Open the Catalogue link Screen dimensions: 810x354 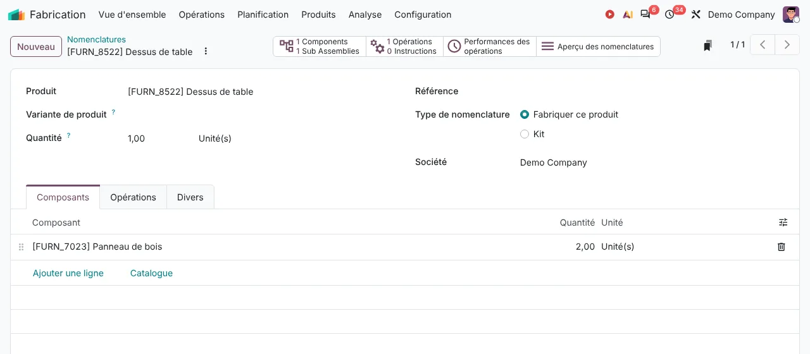[x=151, y=273]
